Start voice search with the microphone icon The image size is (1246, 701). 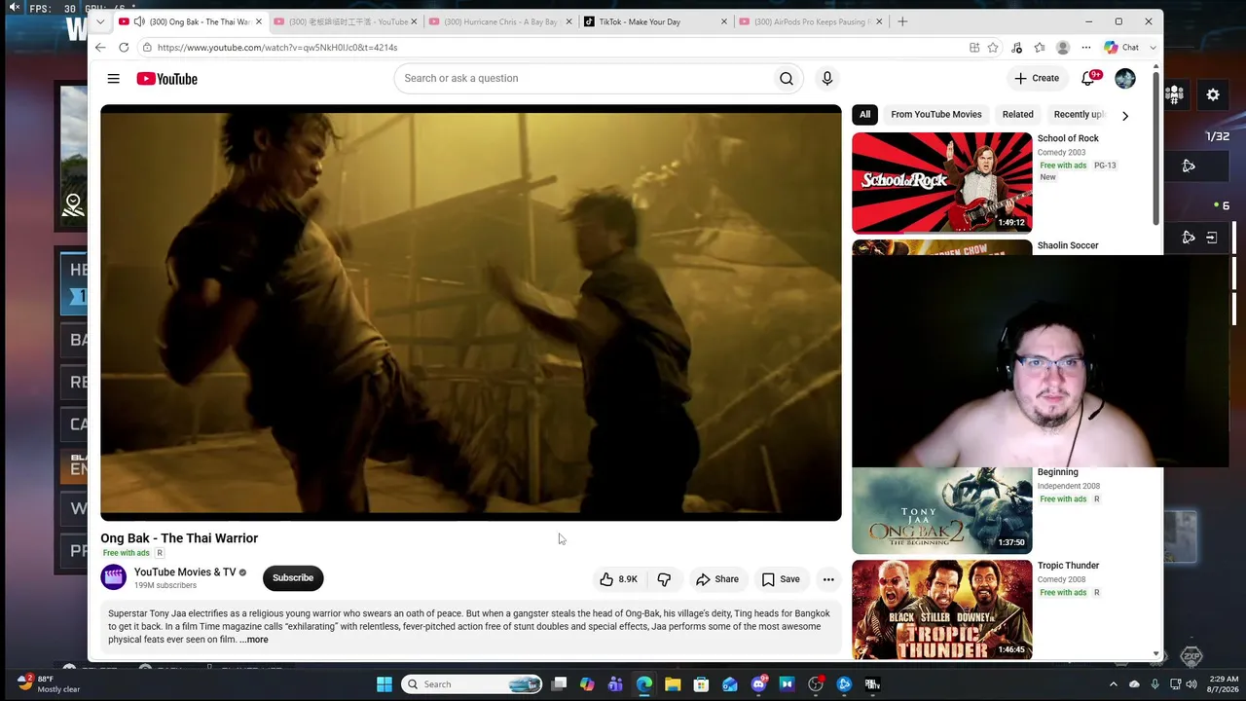826,79
